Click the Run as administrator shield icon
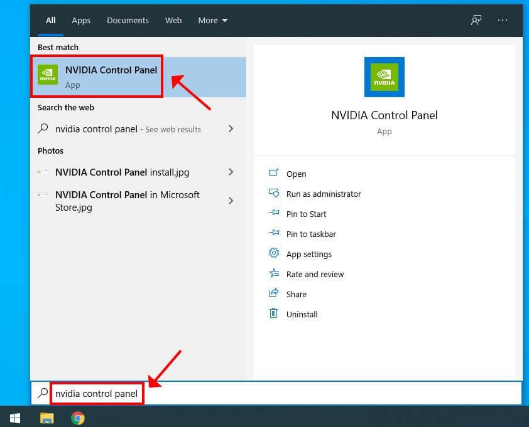Viewport: 529px width, 427px height. pyautogui.click(x=273, y=192)
